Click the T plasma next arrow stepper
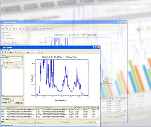Viewport: 151px width, 127px height. [22, 100]
